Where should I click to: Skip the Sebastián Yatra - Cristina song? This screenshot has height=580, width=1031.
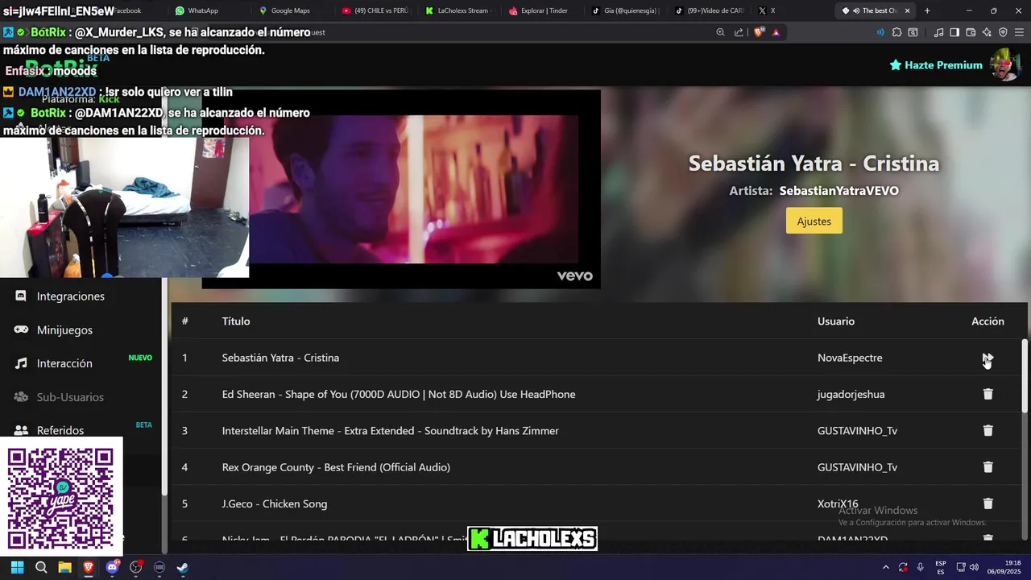tap(988, 358)
